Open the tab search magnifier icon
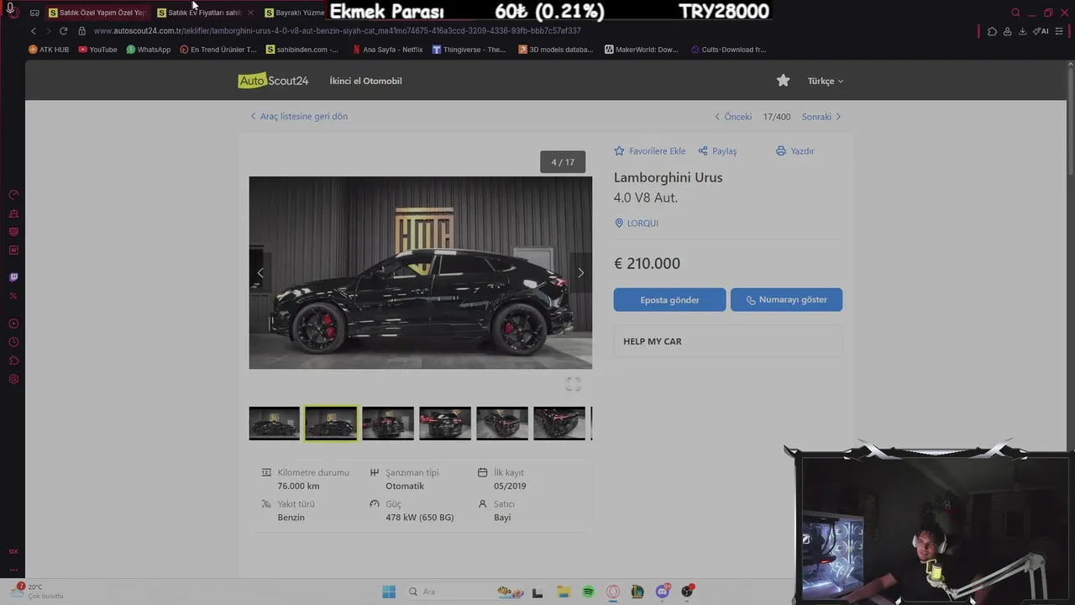This screenshot has width=1075, height=605. coord(1015,13)
